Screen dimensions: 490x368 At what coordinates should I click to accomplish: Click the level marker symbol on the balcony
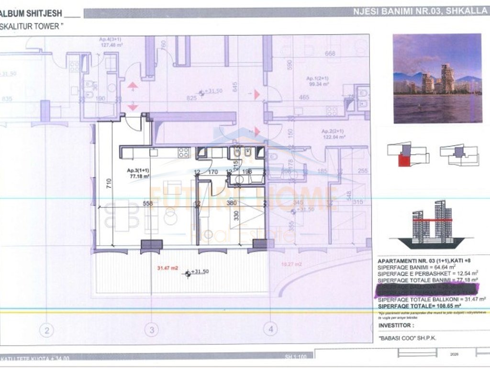pyautogui.click(x=188, y=274)
